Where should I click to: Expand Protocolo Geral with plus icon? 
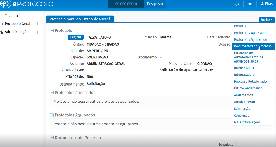37,24
